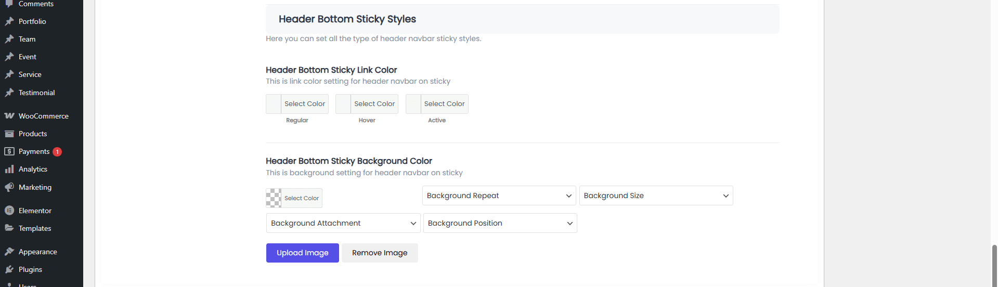Choose the Hover link Select Color button
The width and height of the screenshot is (998, 287).
(374, 104)
